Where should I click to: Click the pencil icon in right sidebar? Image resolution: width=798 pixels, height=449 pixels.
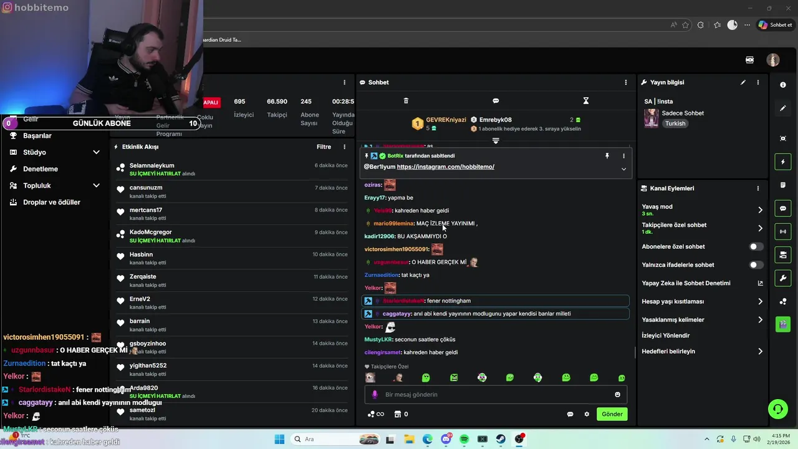click(783, 109)
